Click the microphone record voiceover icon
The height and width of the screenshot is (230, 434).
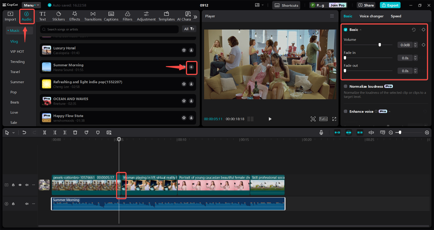coord(321,133)
